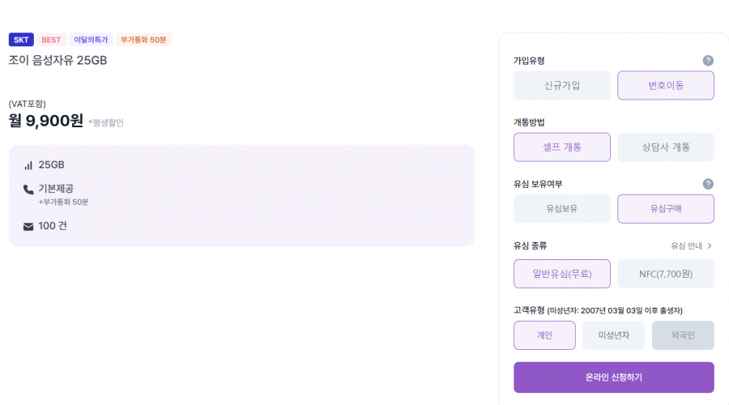The width and height of the screenshot is (729, 405).
Task: Select 신규가입 as the subscription type
Action: pyautogui.click(x=562, y=85)
